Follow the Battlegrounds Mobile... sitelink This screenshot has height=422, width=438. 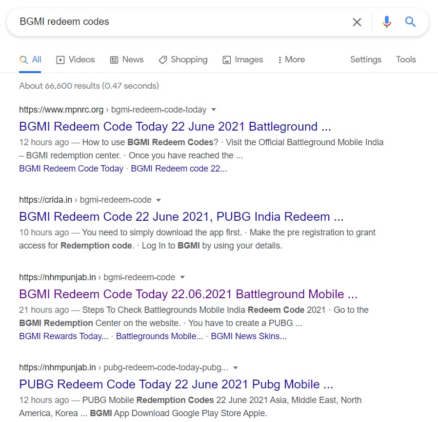coord(159,336)
